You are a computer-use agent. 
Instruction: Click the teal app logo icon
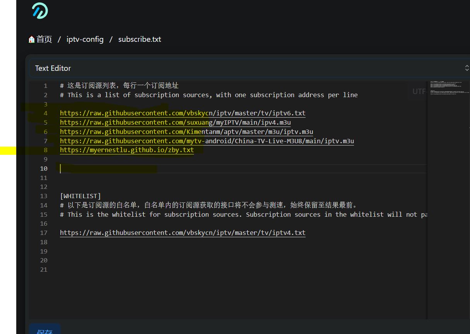(x=40, y=10)
